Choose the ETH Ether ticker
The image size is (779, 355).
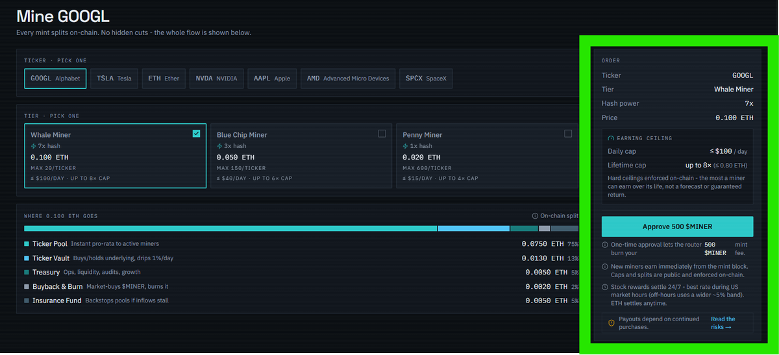click(x=164, y=79)
